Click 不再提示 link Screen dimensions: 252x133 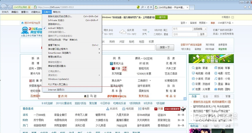point(226,17)
